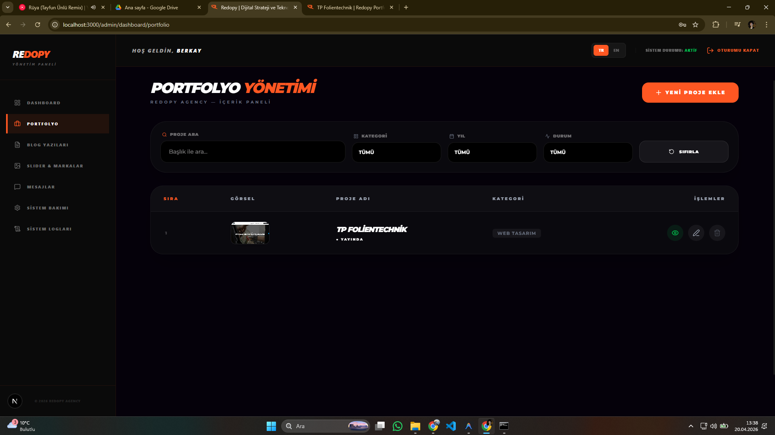Open Visual Studio Code from taskbar
Viewport: 775px width, 435px height.
[451, 426]
